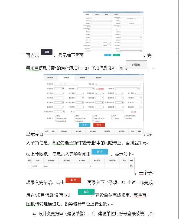Tick the 建筑 review specialty checkbox
The image size is (179, 219).
click(x=56, y=116)
